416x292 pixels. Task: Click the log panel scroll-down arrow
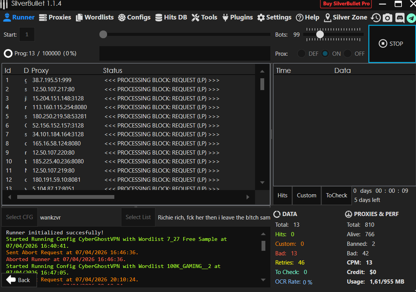[263, 280]
